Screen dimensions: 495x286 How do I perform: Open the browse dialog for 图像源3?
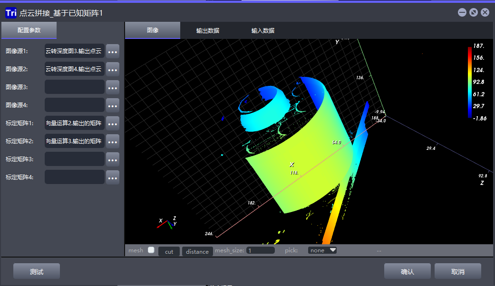pos(112,87)
